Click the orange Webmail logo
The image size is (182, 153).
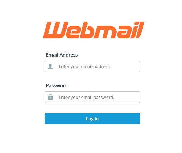[x=94, y=30]
